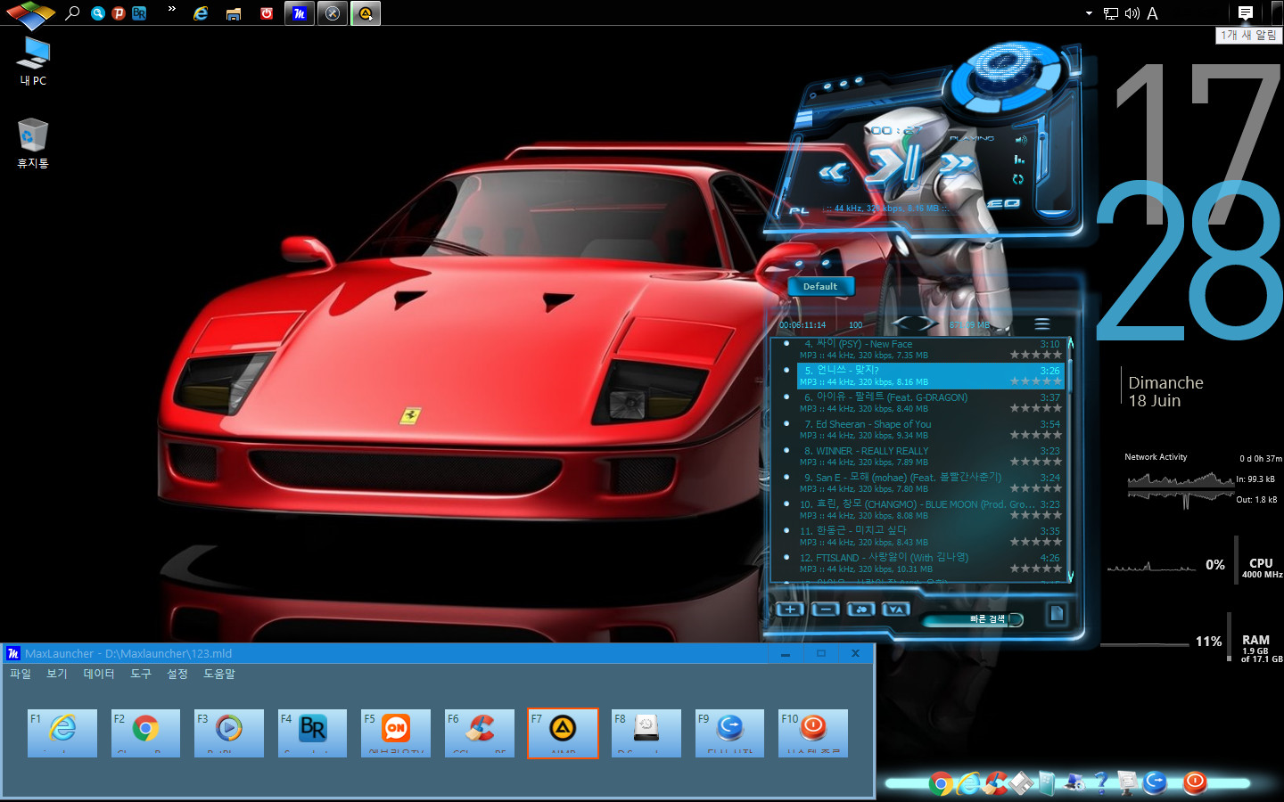
Task: Toggle the PL playlist panel
Action: [x=799, y=211]
